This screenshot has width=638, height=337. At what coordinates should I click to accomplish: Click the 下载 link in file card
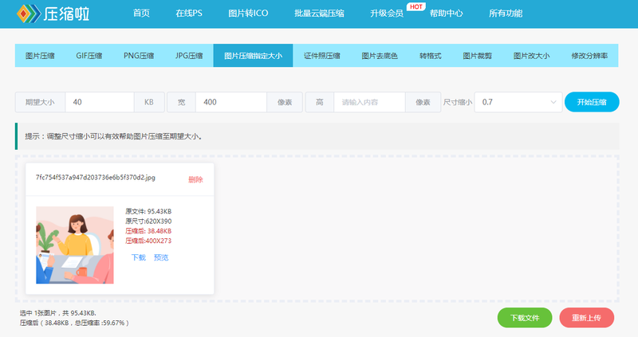[x=138, y=257]
